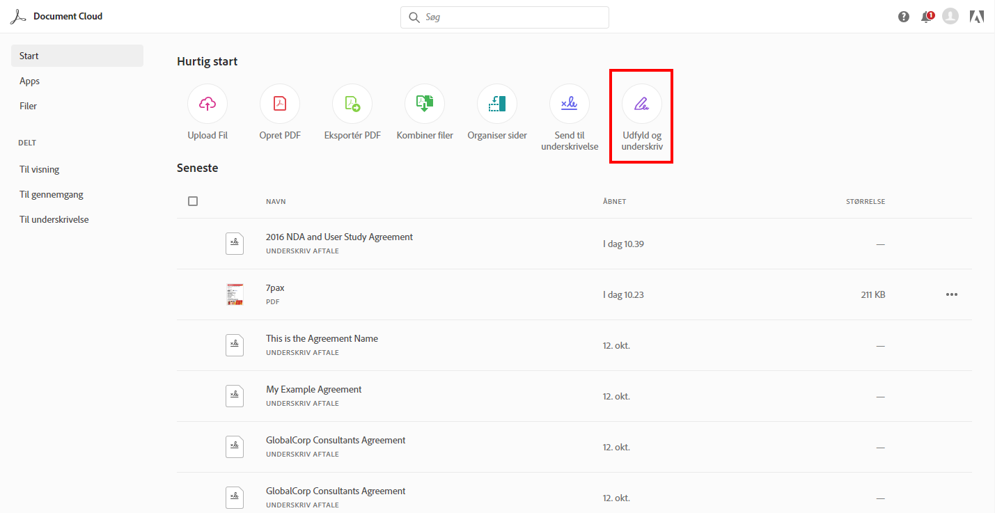Open the Til visning shared list
Image resolution: width=995 pixels, height=513 pixels.
[x=40, y=169]
